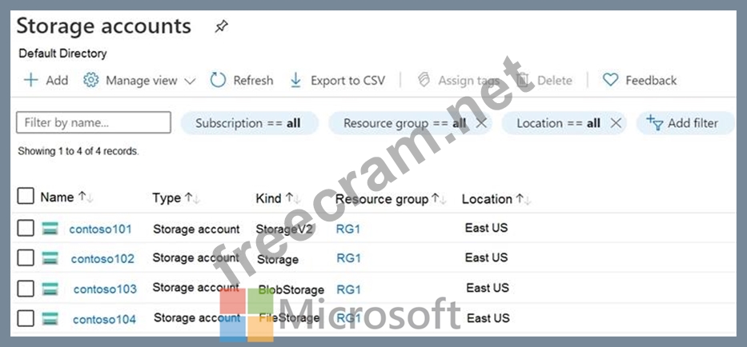
Task: Open RG1 link in contoso102 row
Action: click(x=349, y=258)
